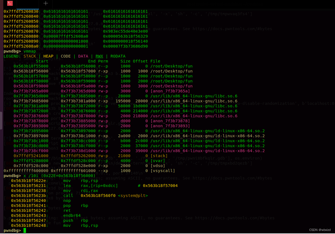Select the HEAP label in the legend

(48, 56)
